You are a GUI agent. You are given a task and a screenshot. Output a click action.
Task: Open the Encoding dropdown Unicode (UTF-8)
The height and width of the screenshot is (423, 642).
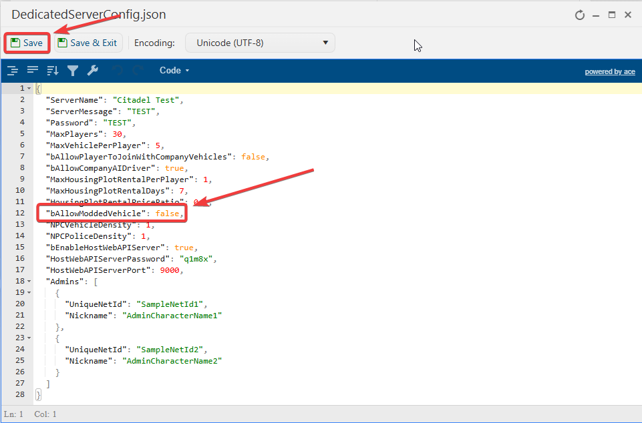pyautogui.click(x=260, y=43)
